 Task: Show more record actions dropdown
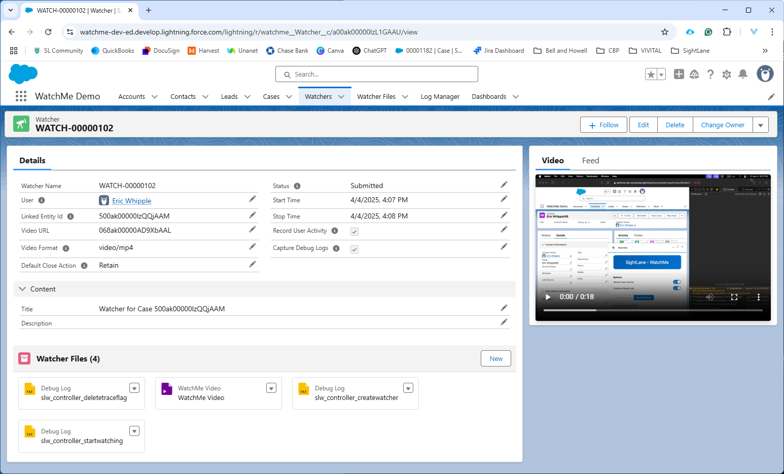coord(761,125)
